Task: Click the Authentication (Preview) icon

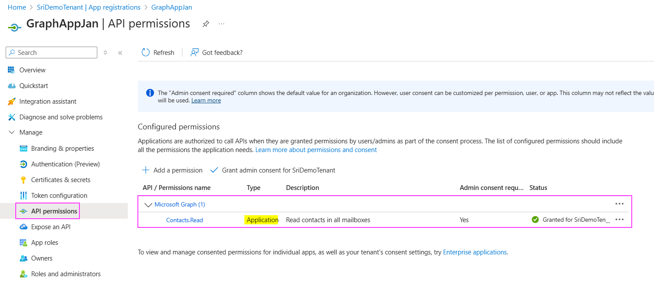Action: 24,164
